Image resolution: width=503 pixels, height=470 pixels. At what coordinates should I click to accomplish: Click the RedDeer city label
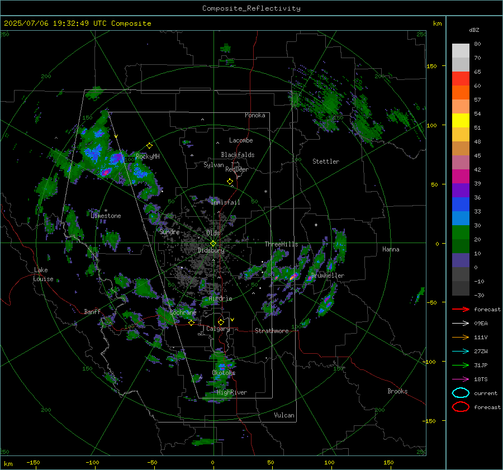pos(237,169)
